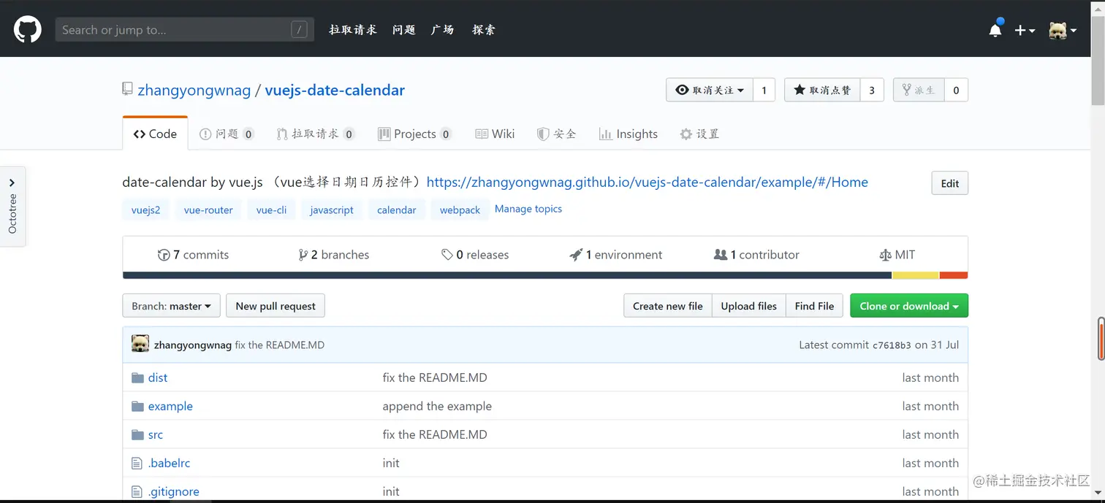Switch to the 问题 issues tab

click(x=227, y=134)
